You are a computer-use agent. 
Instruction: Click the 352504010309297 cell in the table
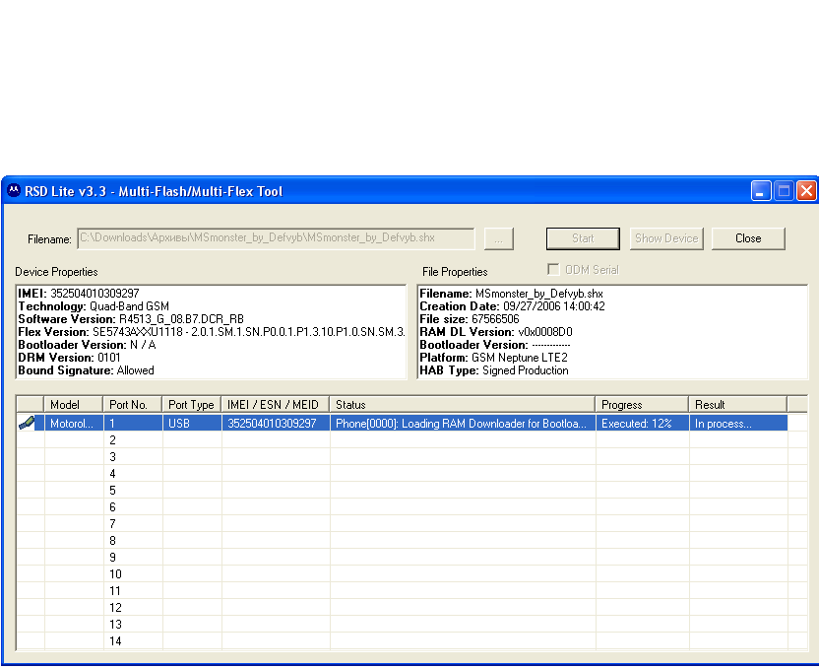[276, 423]
